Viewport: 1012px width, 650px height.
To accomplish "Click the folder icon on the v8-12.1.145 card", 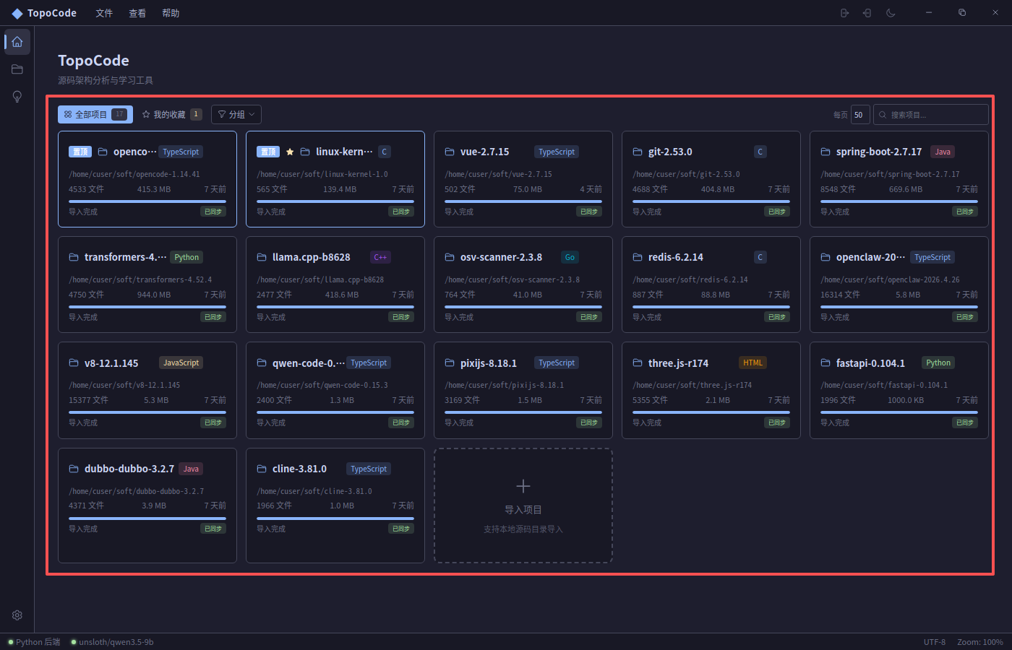I will [74, 363].
